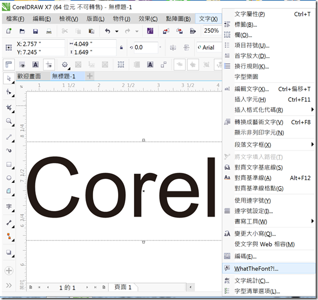
Task: Click the Undo arrow icon
Action: click(107, 31)
